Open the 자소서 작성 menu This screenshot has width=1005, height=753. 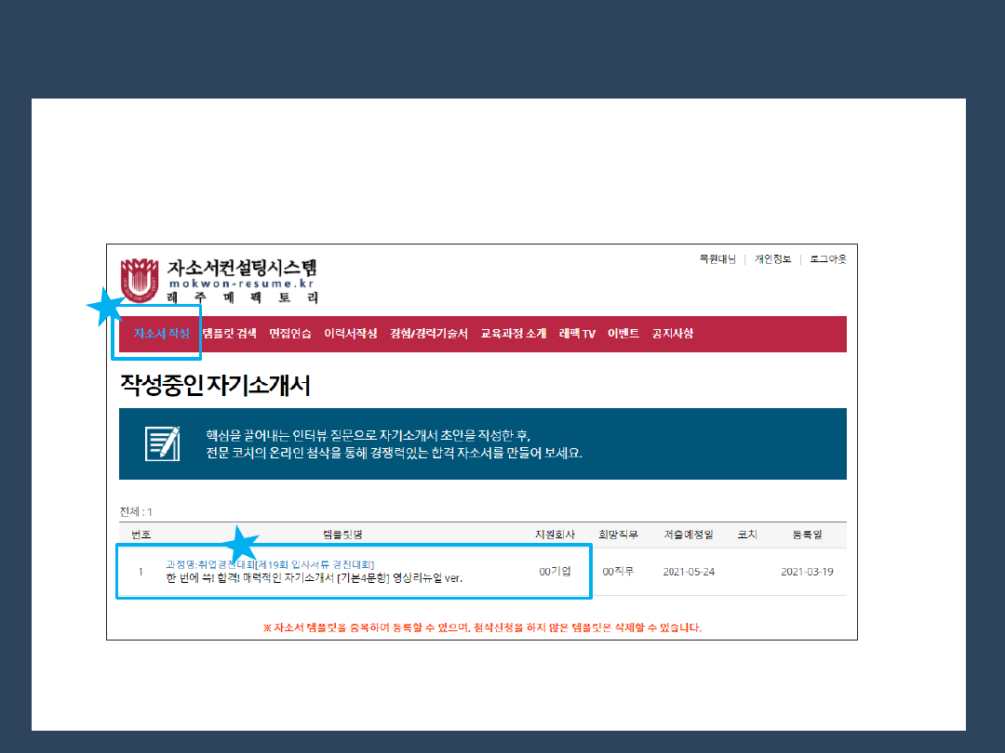point(161,334)
